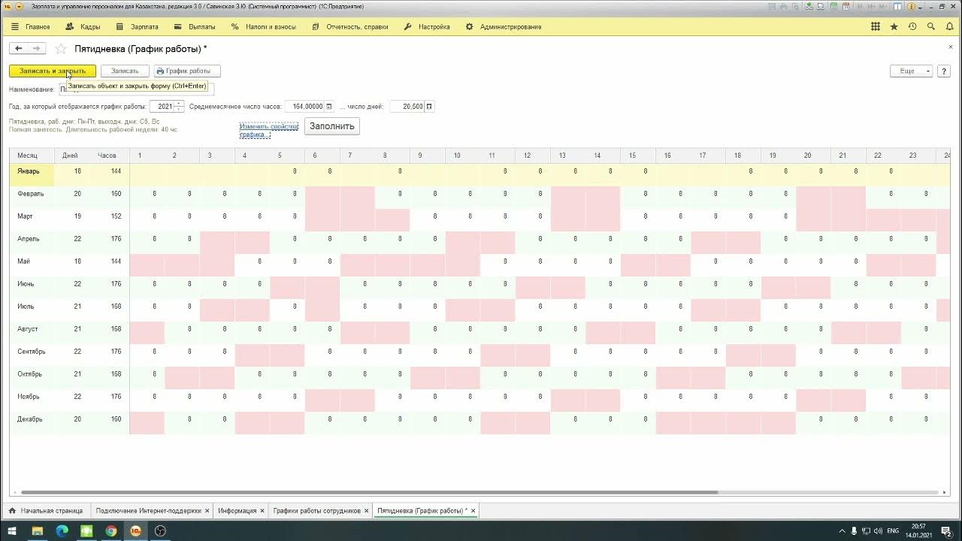The image size is (962, 541).
Task: Open favorites star in top bar
Action: pyautogui.click(x=894, y=26)
